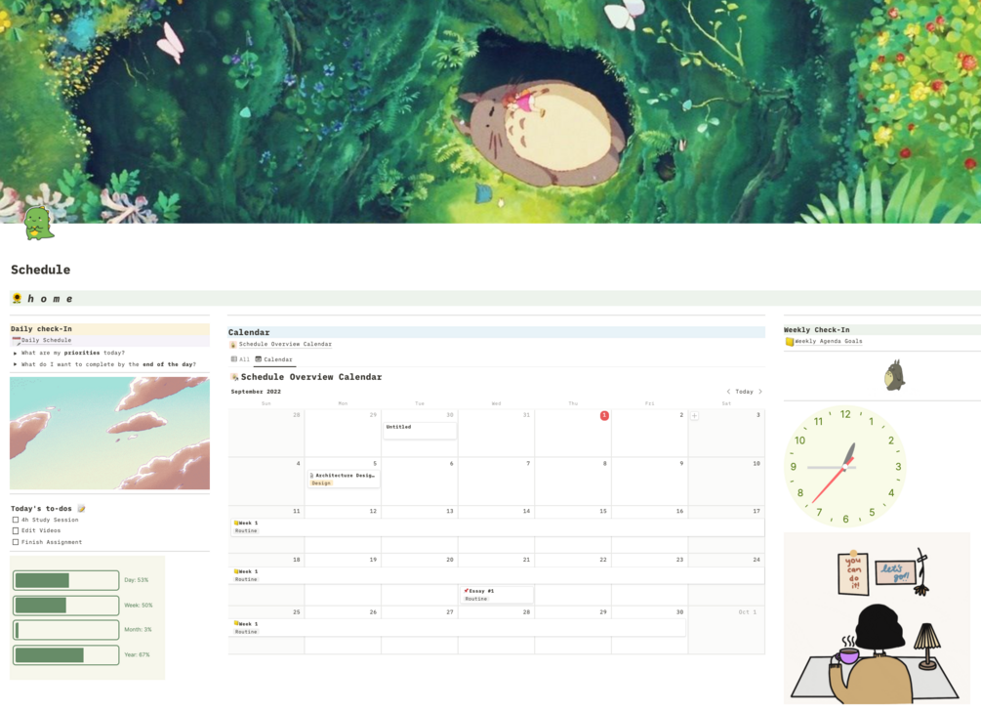Screen dimensions: 981x713
Task: Go to next month with right chevron
Action: point(760,392)
